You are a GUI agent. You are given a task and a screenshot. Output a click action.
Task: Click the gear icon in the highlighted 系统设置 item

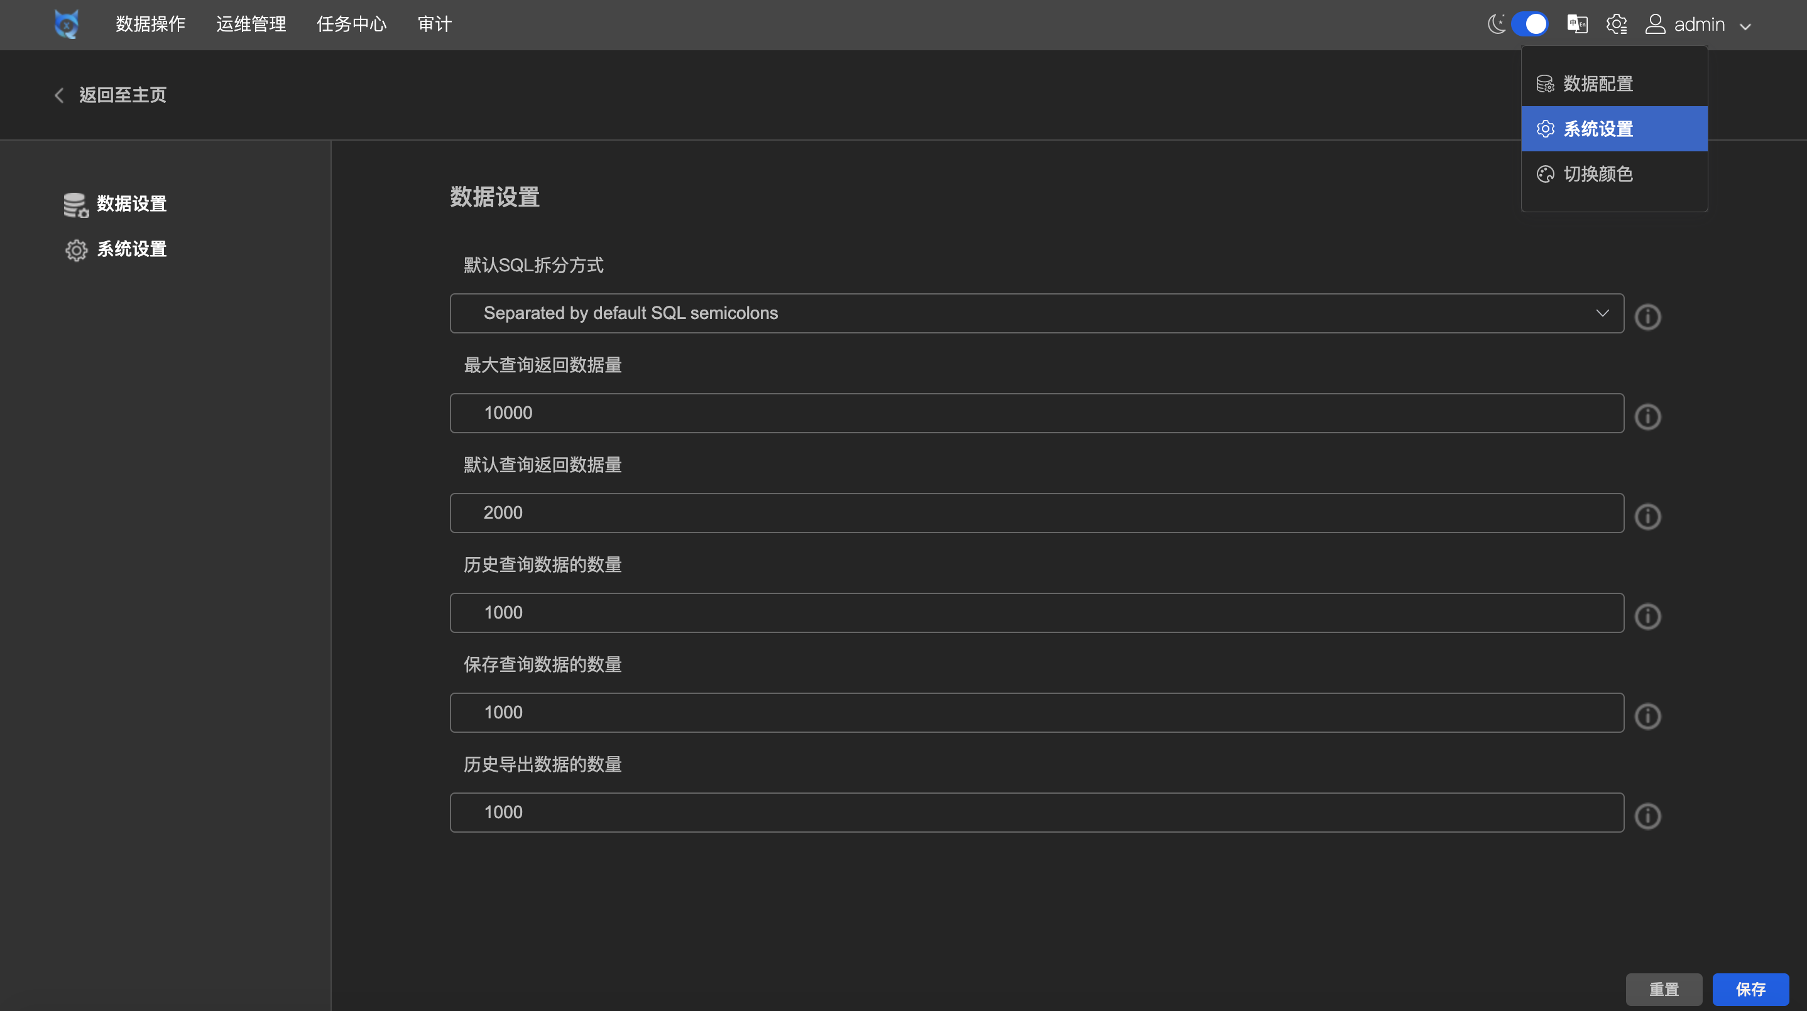1546,129
